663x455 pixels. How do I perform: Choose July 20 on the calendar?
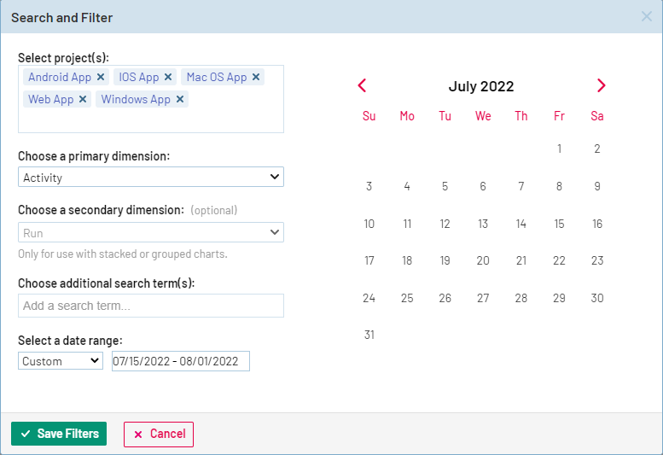tap(483, 260)
